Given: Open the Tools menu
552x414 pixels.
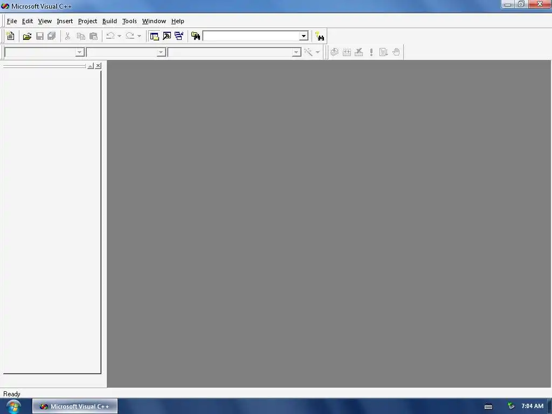Looking at the screenshot, I should [129, 21].
